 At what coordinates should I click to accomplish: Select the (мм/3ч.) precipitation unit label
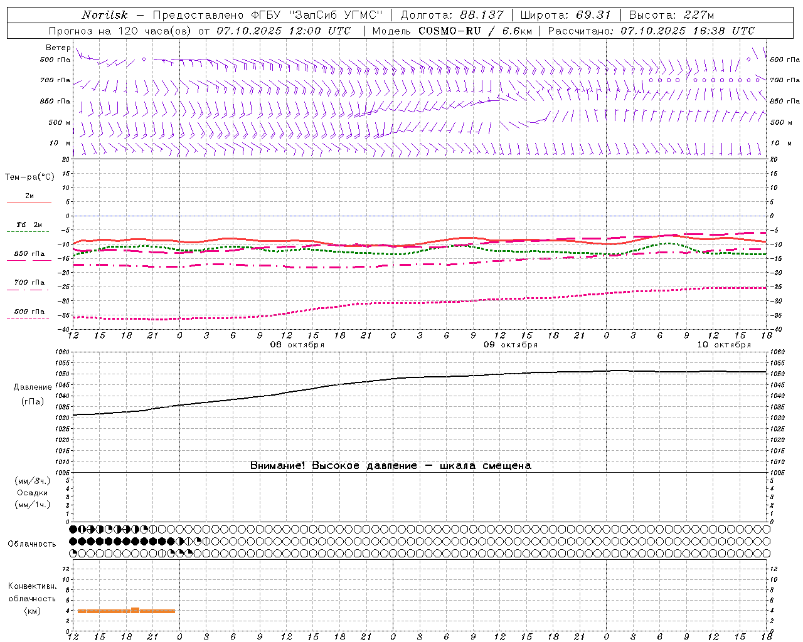click(x=33, y=481)
